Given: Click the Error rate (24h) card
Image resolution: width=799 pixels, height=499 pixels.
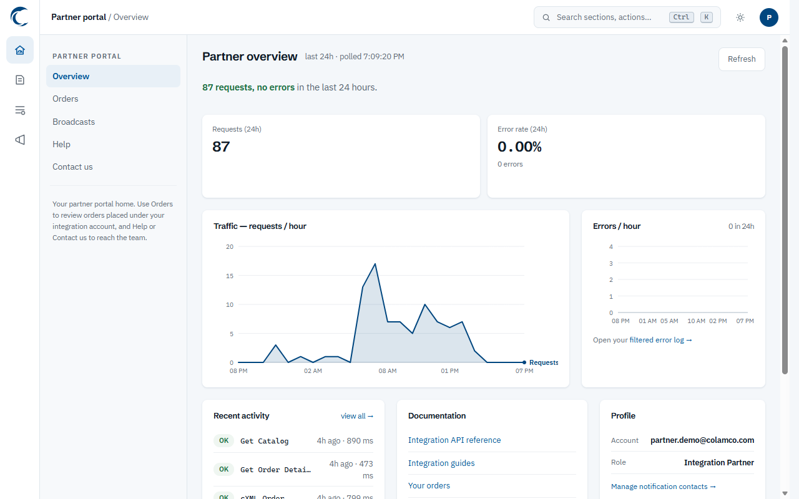Looking at the screenshot, I should [626, 156].
